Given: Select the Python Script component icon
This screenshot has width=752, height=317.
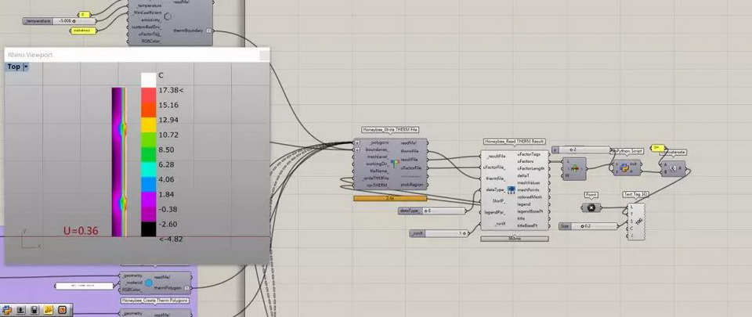Looking at the screenshot, I should pyautogui.click(x=625, y=166).
